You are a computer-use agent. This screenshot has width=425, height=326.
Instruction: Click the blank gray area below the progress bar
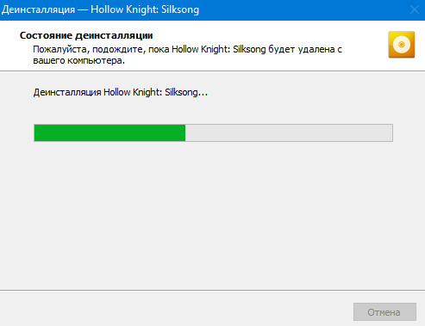213,215
